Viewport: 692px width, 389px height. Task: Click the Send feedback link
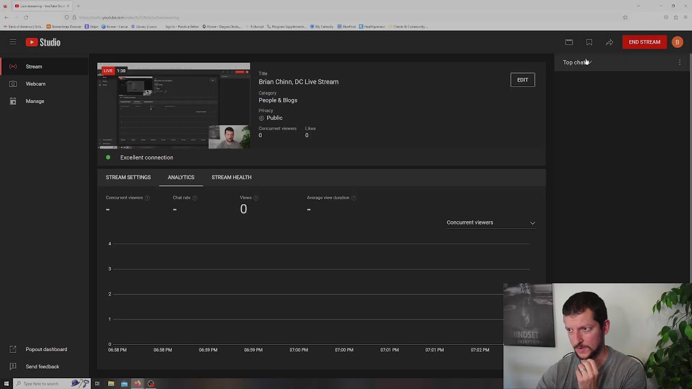coord(42,367)
